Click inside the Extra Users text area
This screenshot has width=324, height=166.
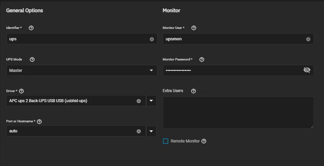pyautogui.click(x=238, y=112)
